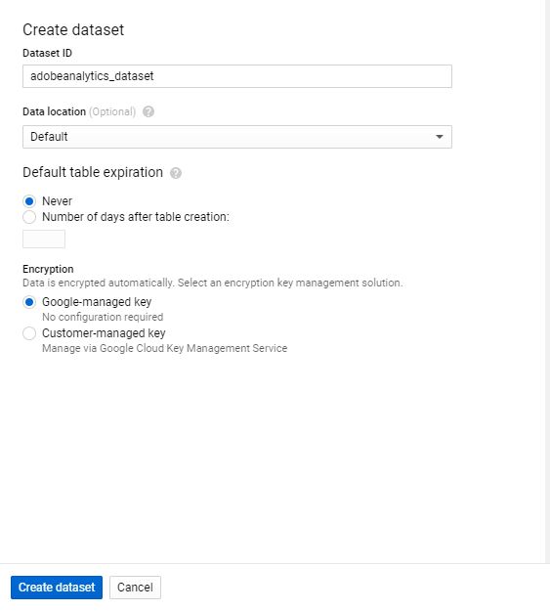Click the Dataset ID field label
This screenshot has height=611, width=550.
[47, 53]
